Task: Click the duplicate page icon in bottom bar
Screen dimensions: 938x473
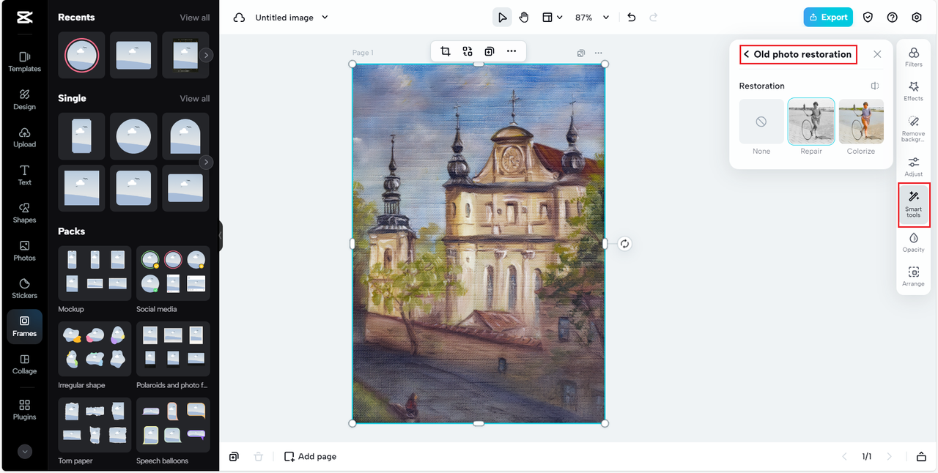Action: [x=234, y=456]
